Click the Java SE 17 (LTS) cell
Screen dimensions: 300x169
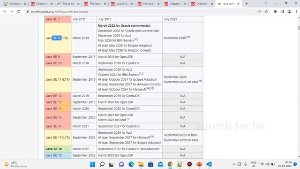58,138
